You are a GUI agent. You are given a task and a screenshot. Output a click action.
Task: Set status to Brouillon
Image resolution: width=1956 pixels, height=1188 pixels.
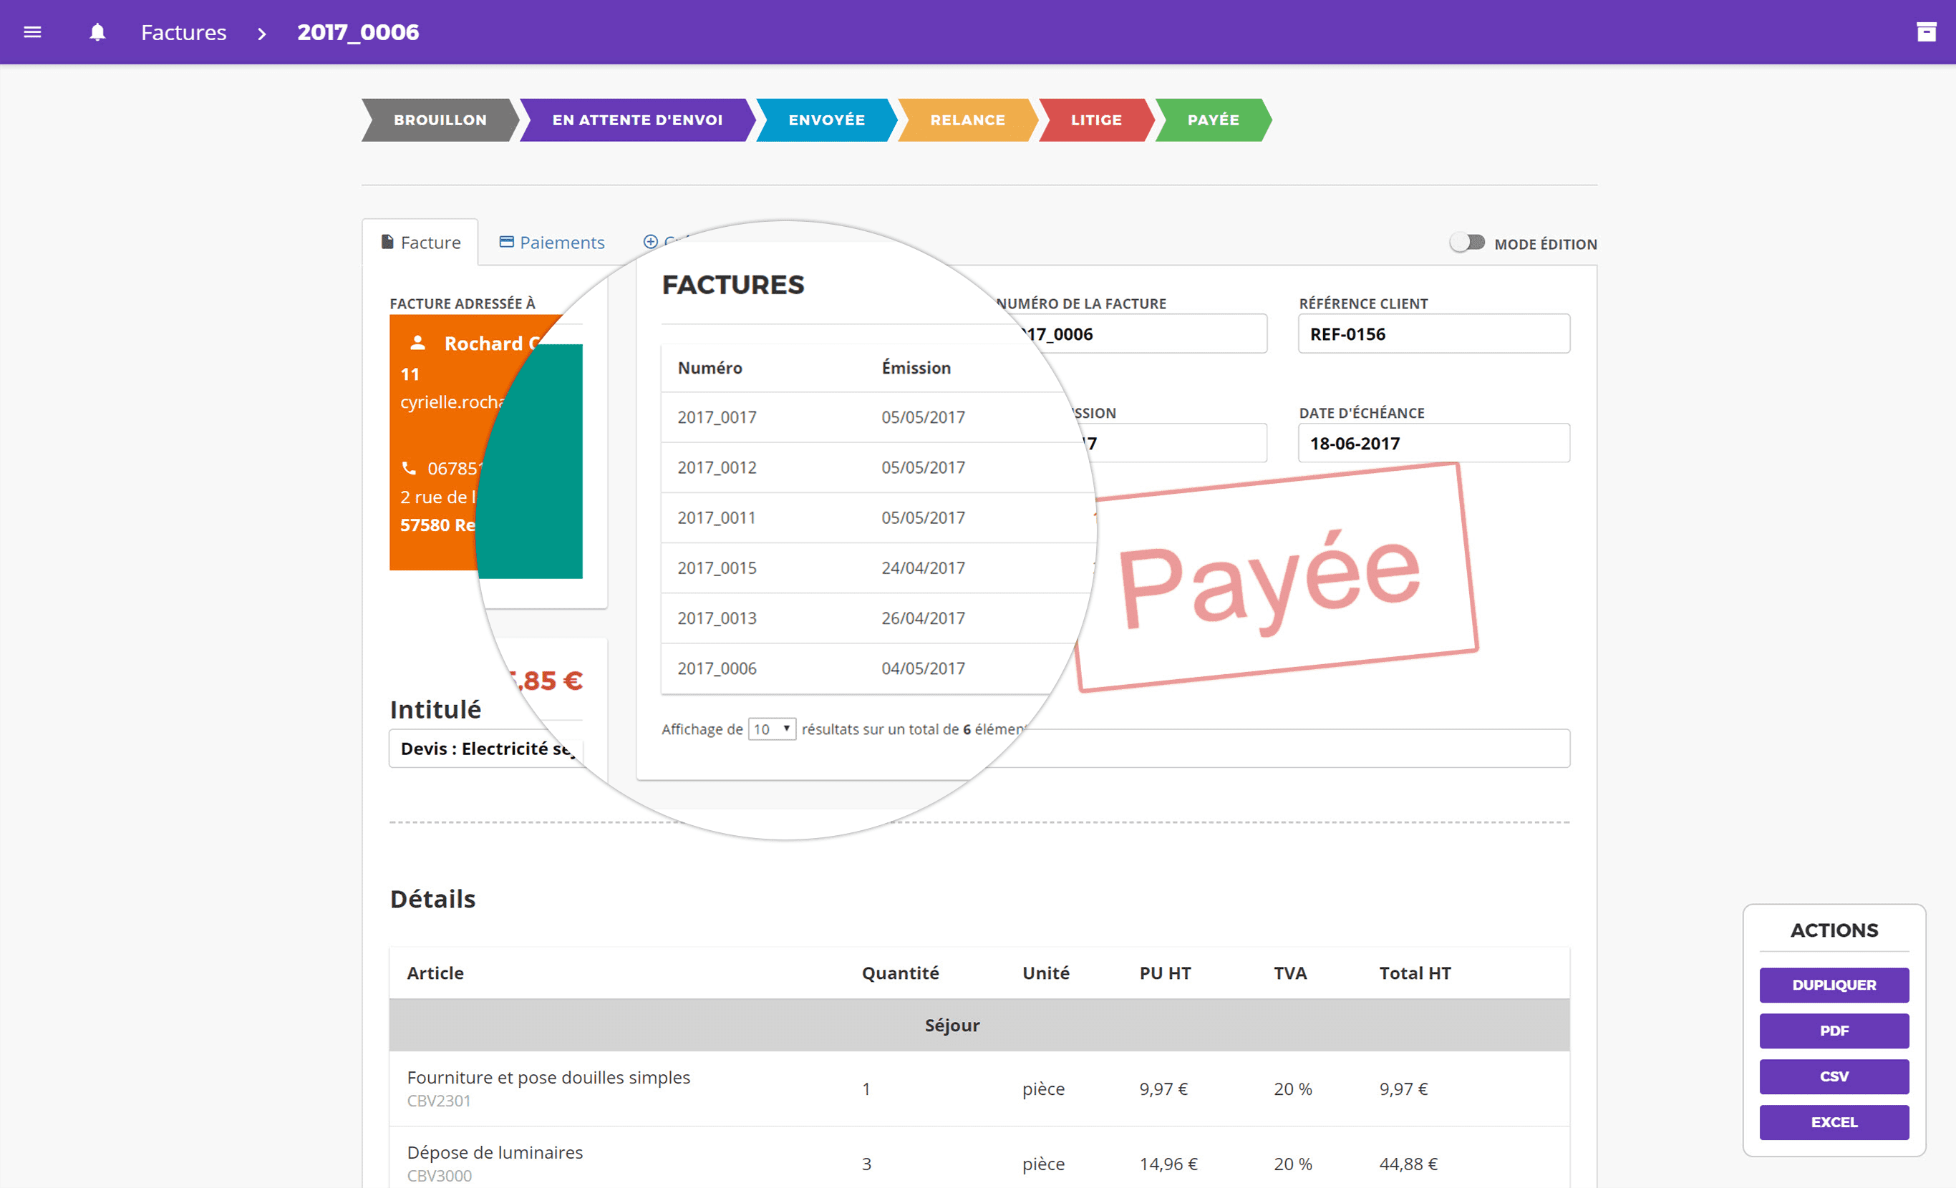pos(440,120)
